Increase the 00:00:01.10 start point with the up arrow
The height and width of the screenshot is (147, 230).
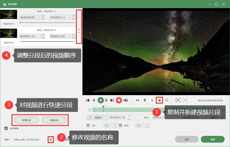129,116
